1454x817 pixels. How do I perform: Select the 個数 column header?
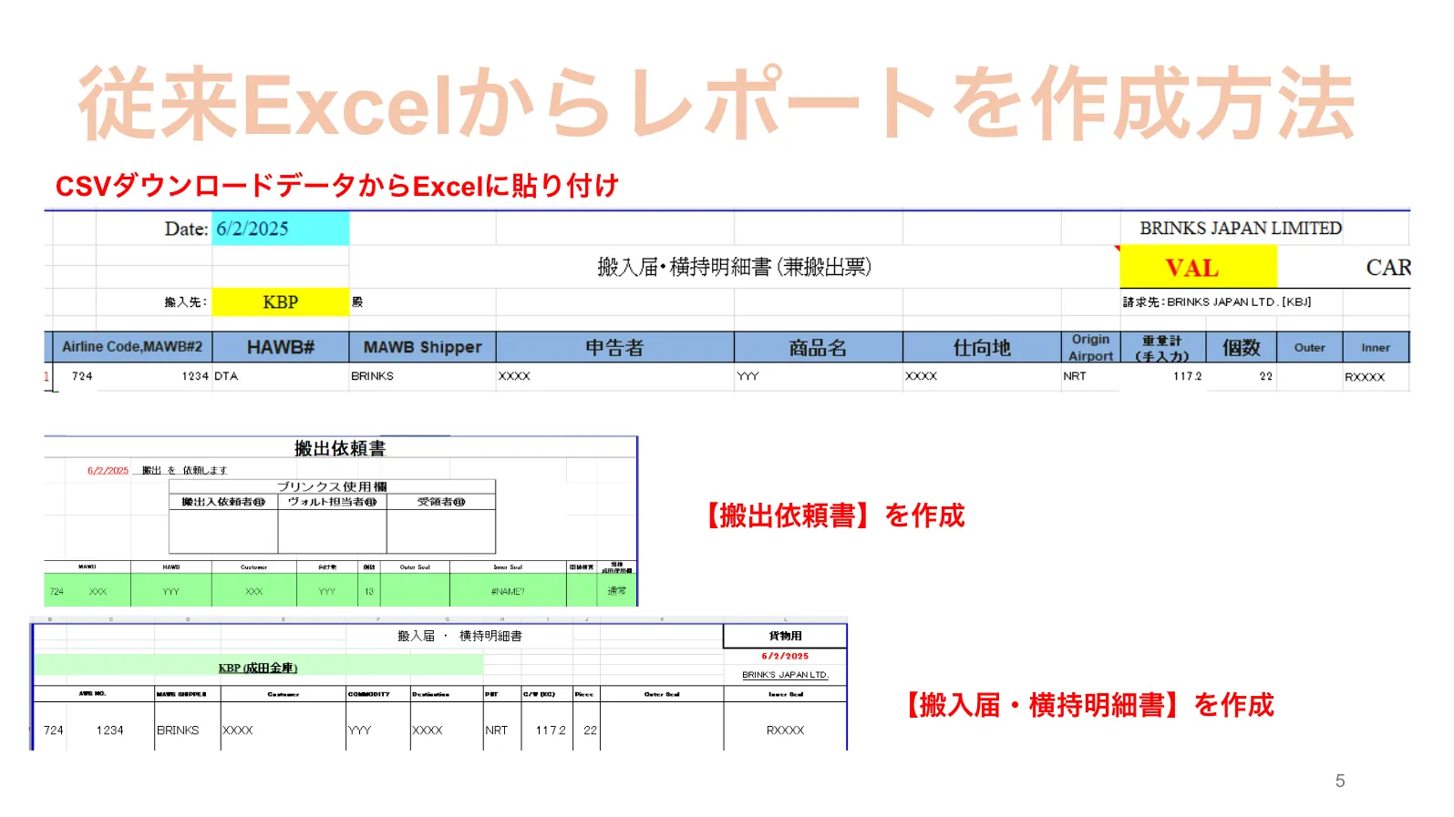click(x=1241, y=347)
